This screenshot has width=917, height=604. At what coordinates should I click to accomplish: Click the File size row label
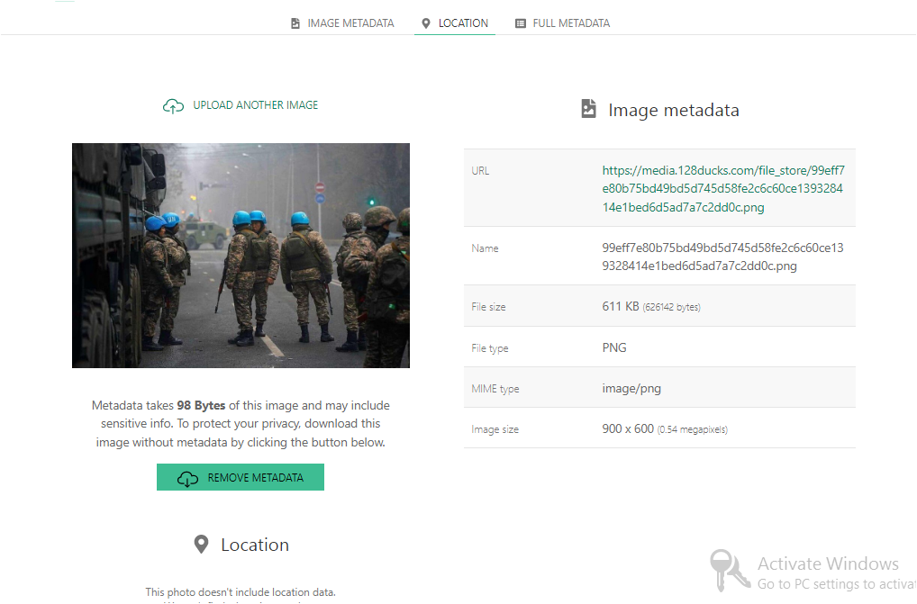488,307
